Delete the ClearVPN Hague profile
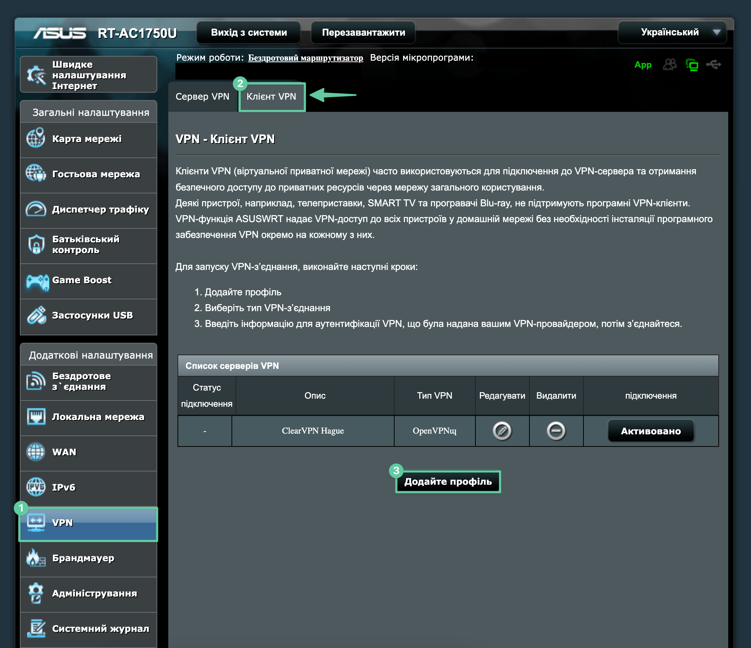Screen dimensions: 751x648 pyautogui.click(x=556, y=431)
